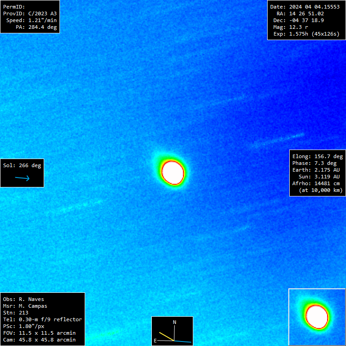This screenshot has width=346, height=346.
Task: Click the 'Tel: 0.30-m f/9 reflector' line
Action: point(42,319)
